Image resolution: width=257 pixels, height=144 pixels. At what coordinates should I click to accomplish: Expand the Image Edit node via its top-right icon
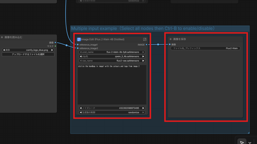[145, 39]
